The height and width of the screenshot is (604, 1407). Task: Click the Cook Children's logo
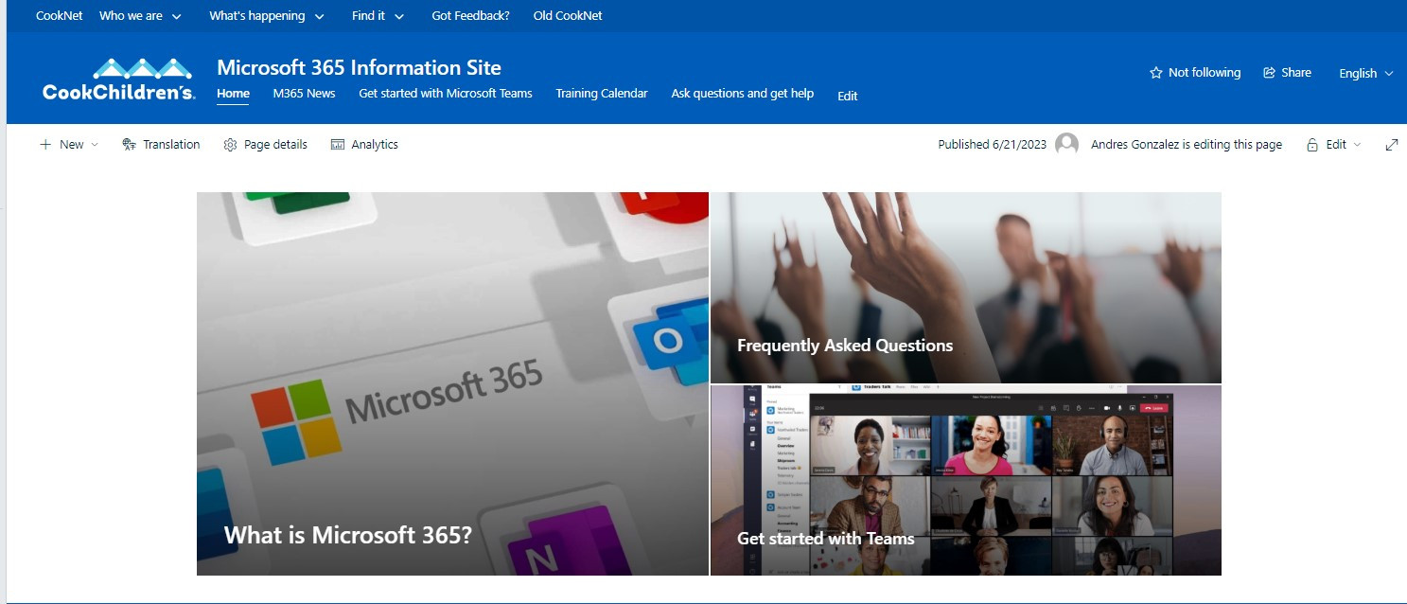pyautogui.click(x=119, y=80)
